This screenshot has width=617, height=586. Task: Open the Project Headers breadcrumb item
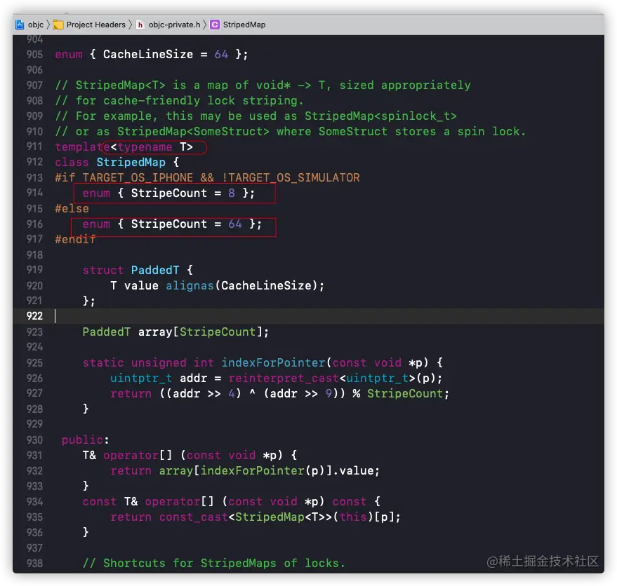point(96,25)
